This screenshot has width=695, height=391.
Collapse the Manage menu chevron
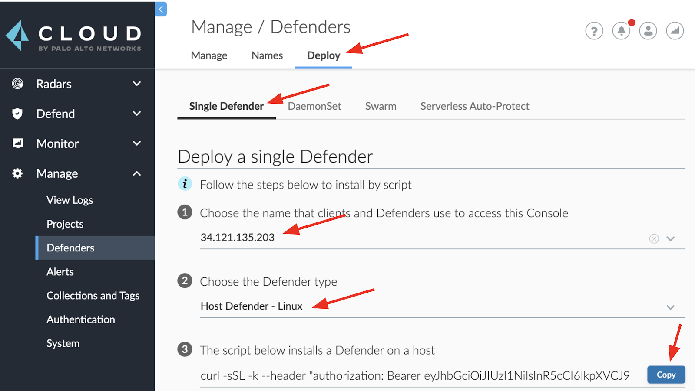click(137, 173)
